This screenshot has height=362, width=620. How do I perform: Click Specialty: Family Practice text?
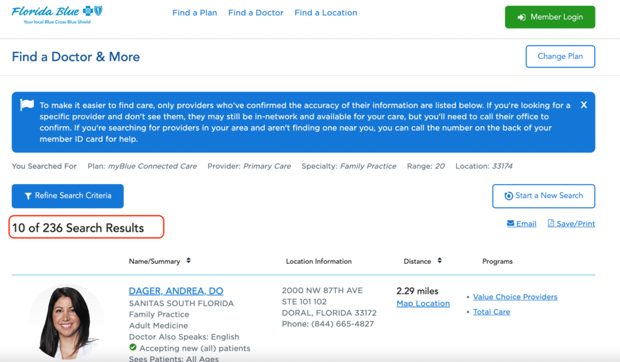point(349,166)
